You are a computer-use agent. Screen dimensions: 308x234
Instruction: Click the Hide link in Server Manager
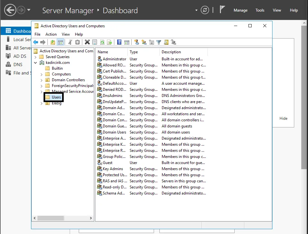[x=283, y=118]
